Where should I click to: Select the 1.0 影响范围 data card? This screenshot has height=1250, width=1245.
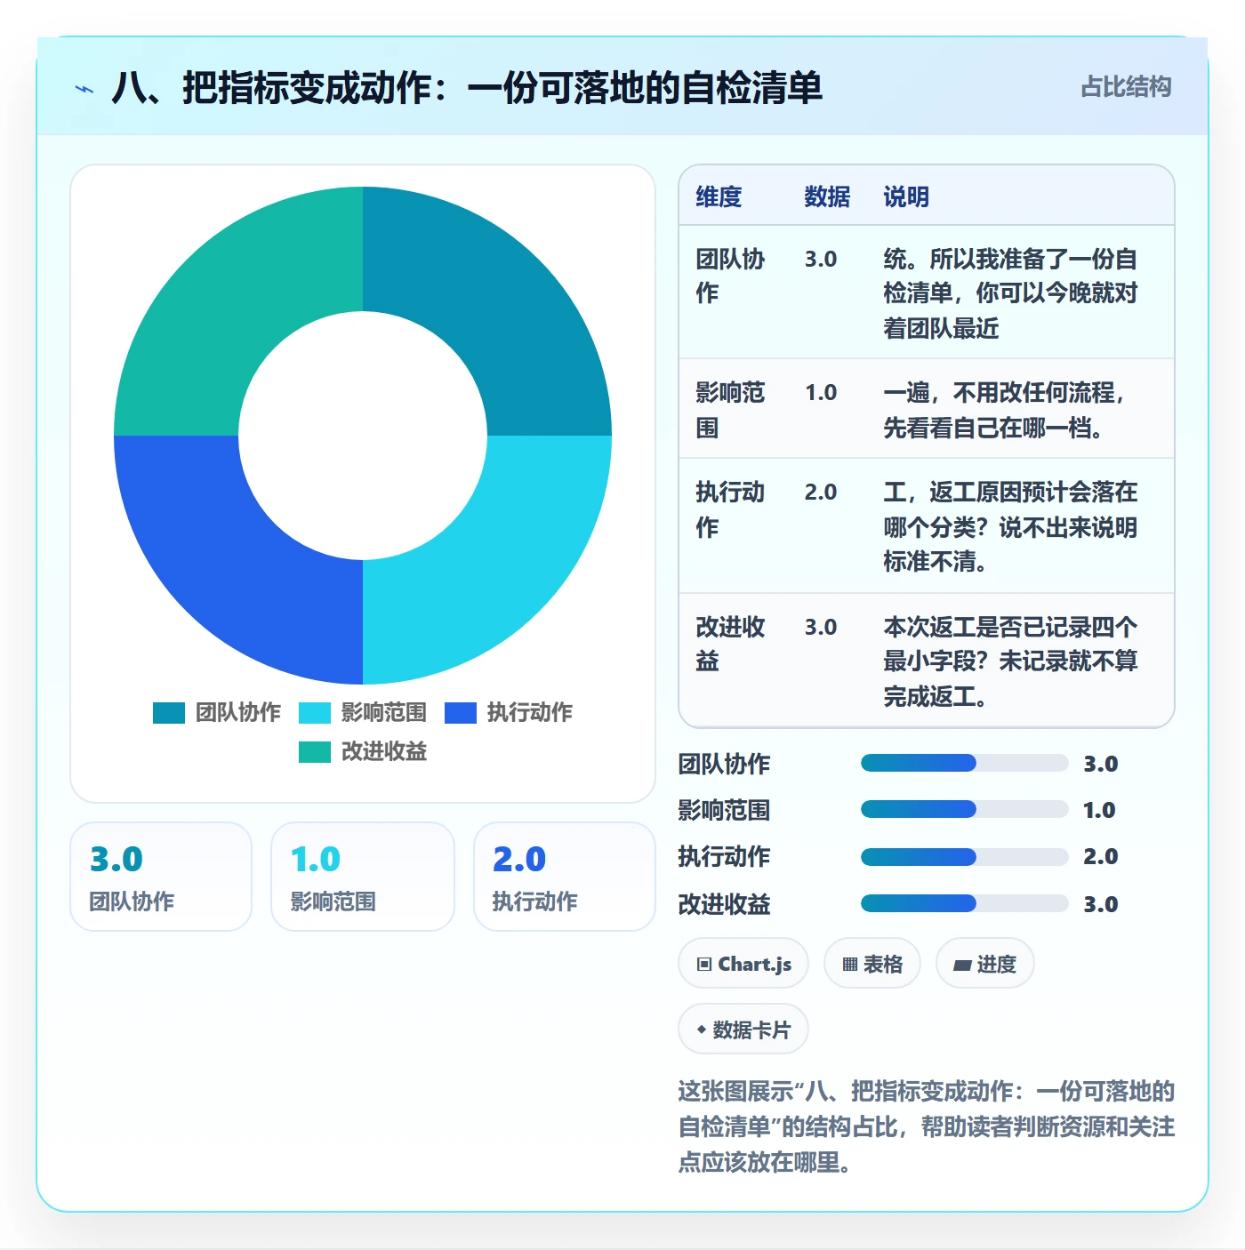tap(363, 877)
